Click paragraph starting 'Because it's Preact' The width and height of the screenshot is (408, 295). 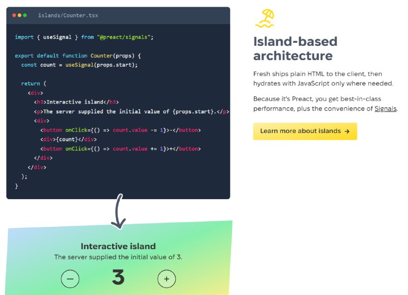(325, 104)
